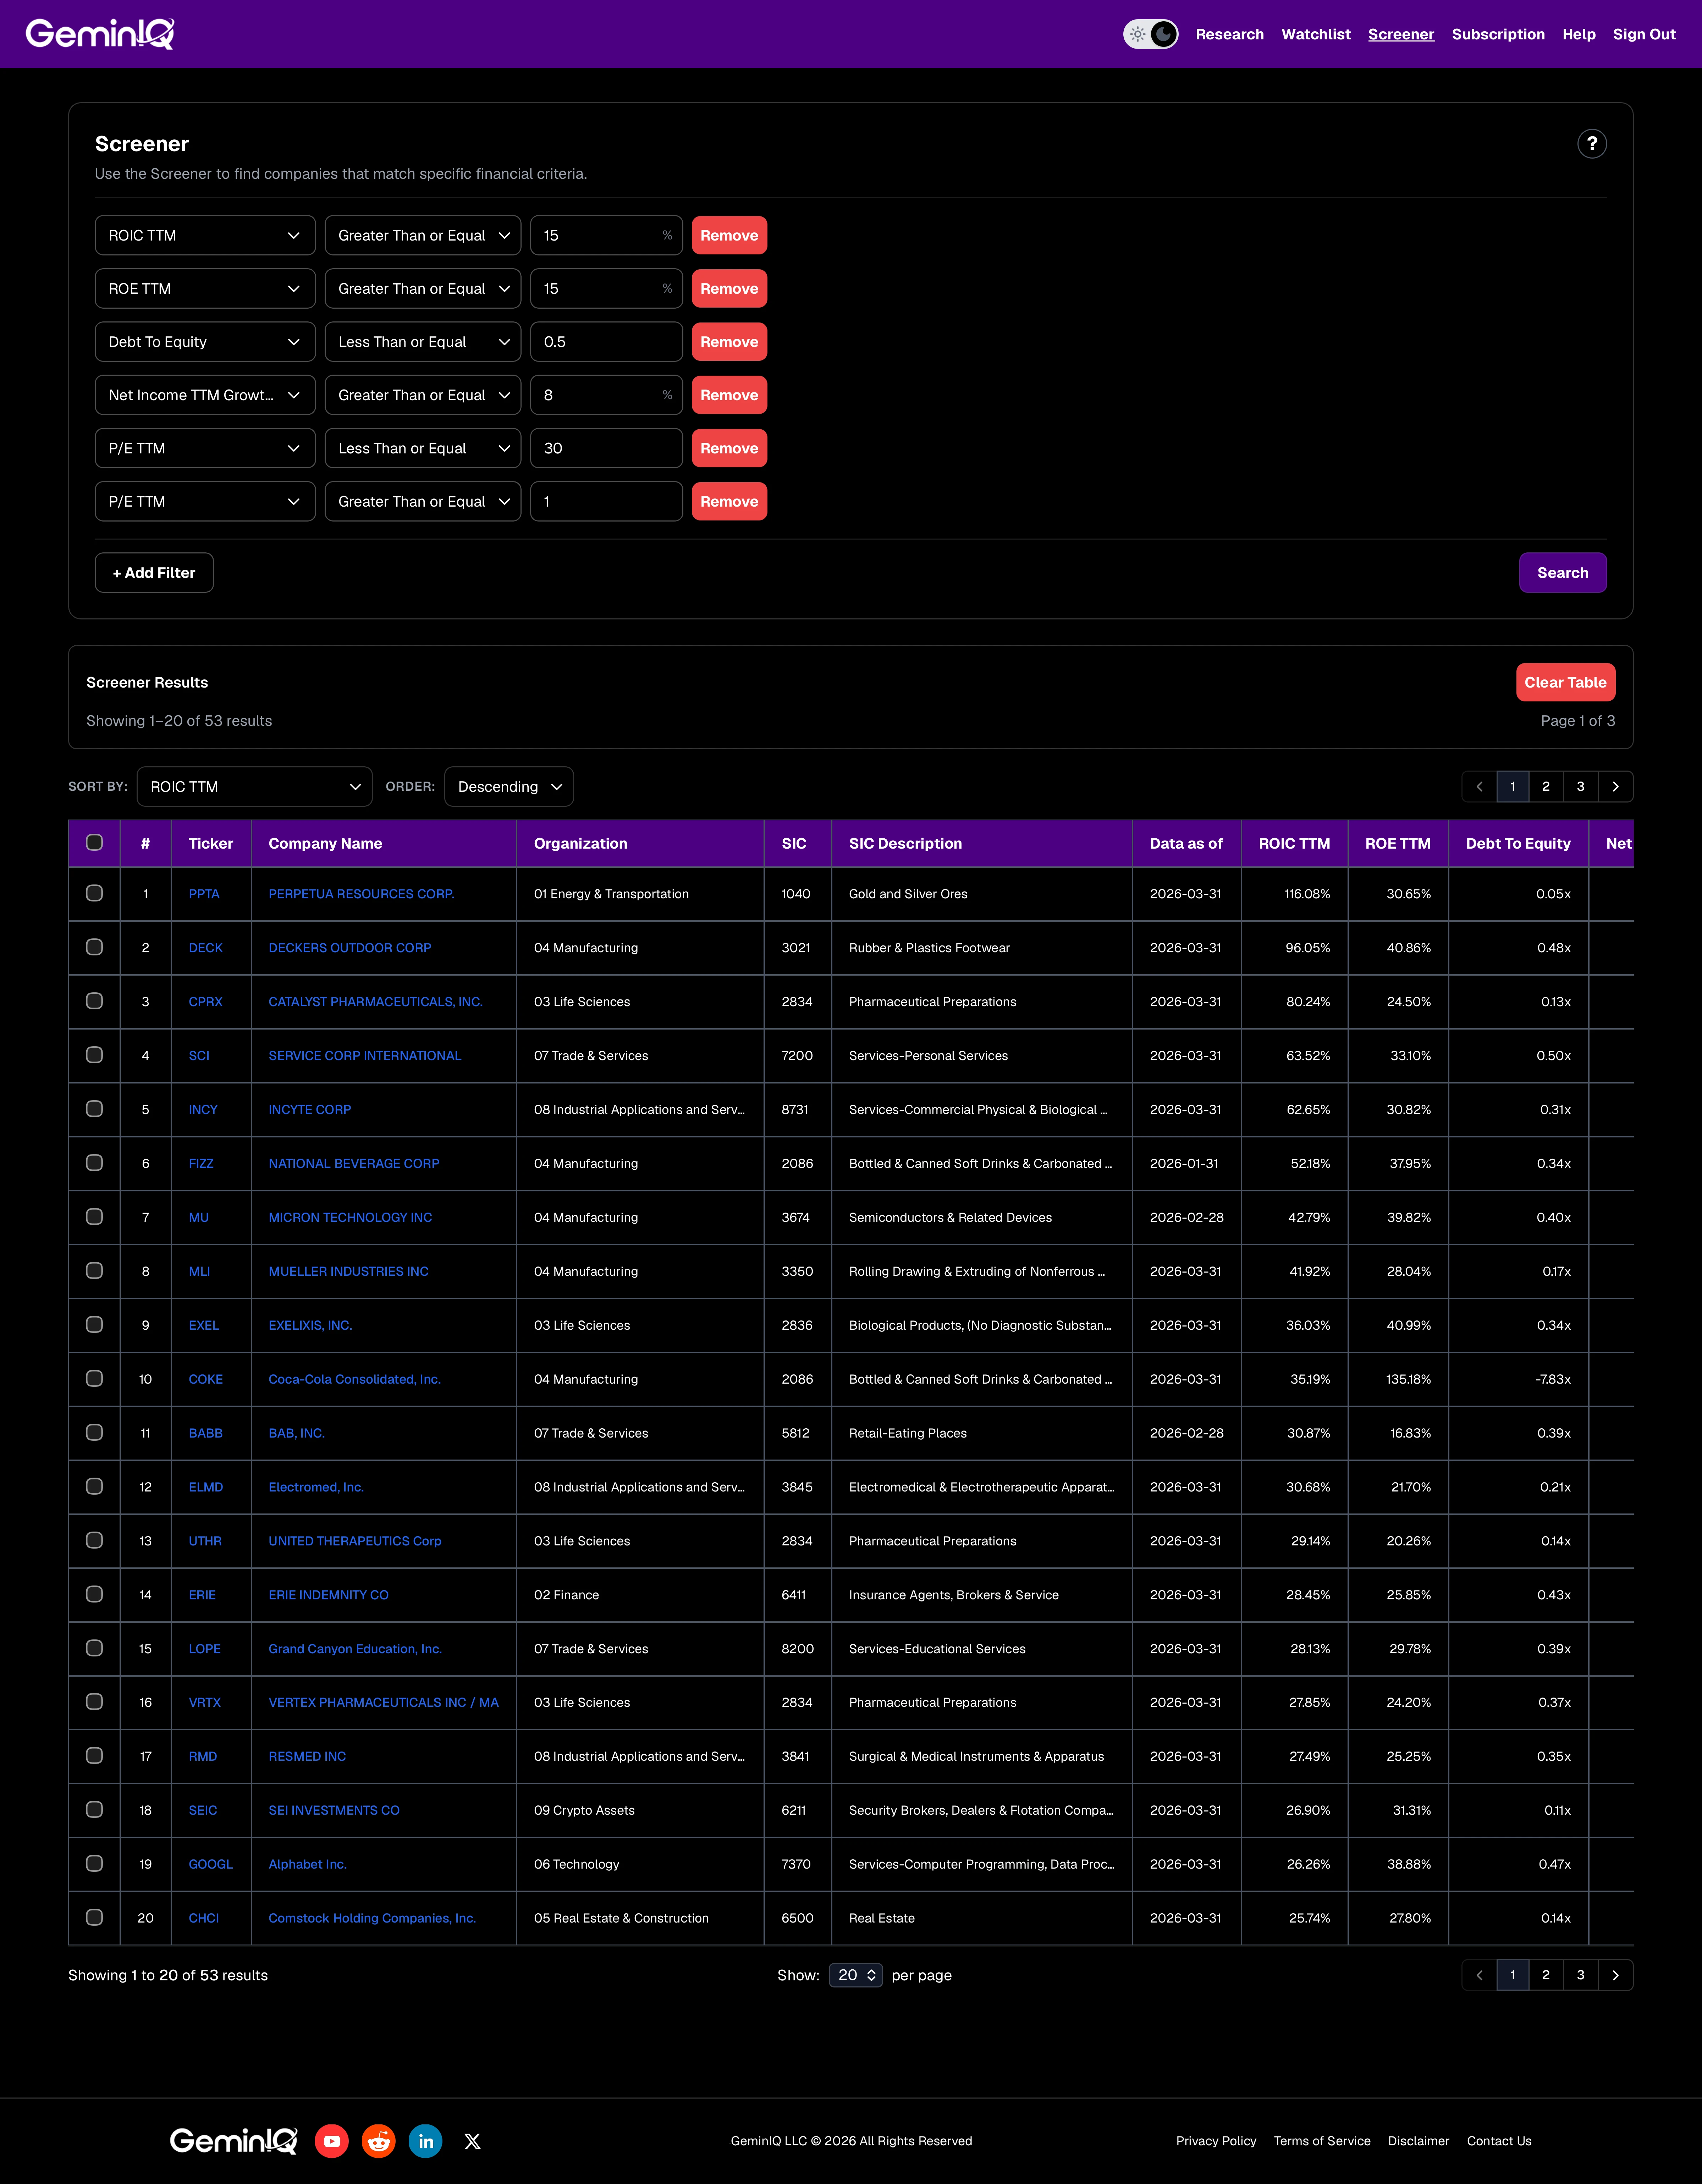1702x2184 pixels.
Task: Go to page 2 in top pagination
Action: click(1546, 787)
